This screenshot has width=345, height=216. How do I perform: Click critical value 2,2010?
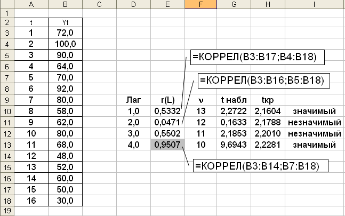click(x=268, y=134)
